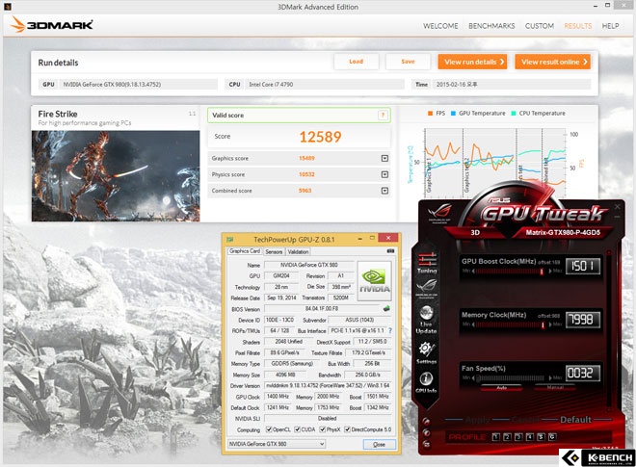Click the GPU-Z screenshot camera icon

coord(390,251)
